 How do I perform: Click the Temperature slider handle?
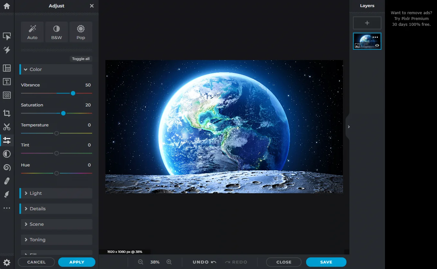(x=57, y=133)
